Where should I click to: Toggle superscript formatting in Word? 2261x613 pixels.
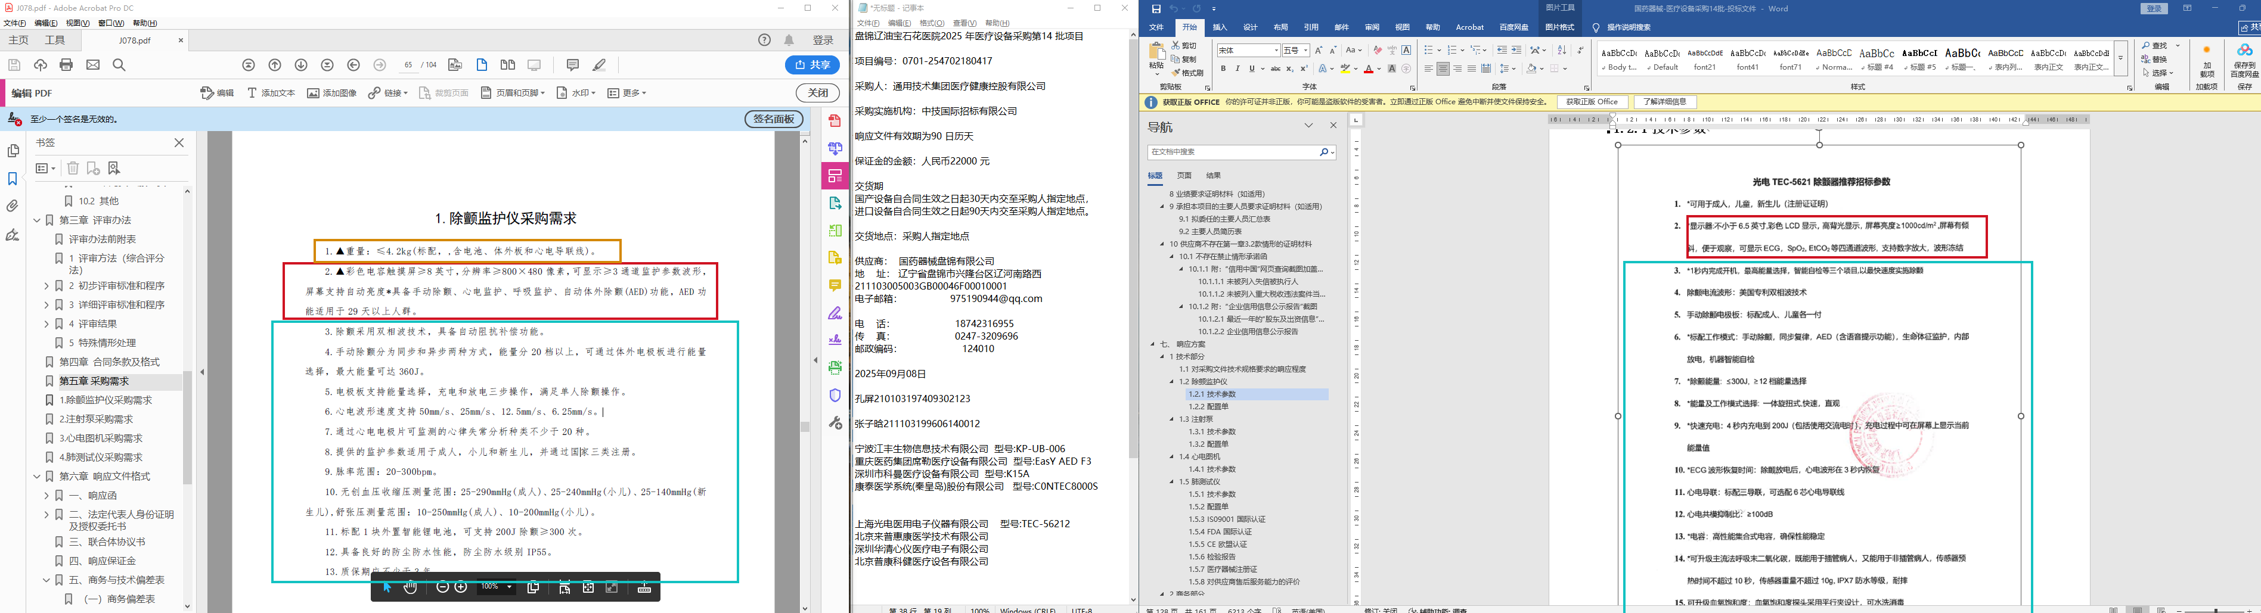(x=1304, y=69)
